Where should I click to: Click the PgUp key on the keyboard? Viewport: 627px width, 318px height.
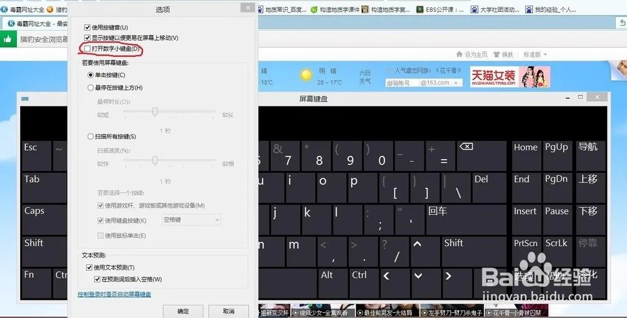557,156
